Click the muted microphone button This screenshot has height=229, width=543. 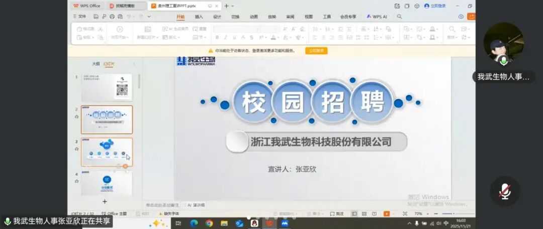[x=504, y=191]
